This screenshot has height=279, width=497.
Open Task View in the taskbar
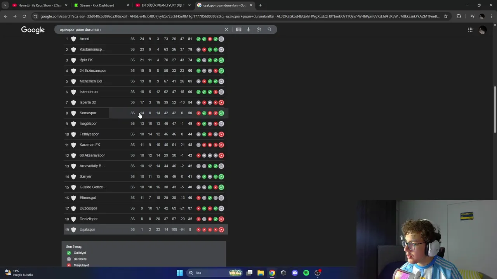pos(249,273)
